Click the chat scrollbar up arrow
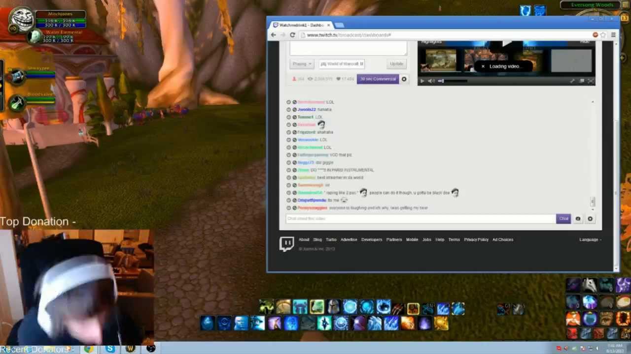631x354 pixels. [593, 102]
